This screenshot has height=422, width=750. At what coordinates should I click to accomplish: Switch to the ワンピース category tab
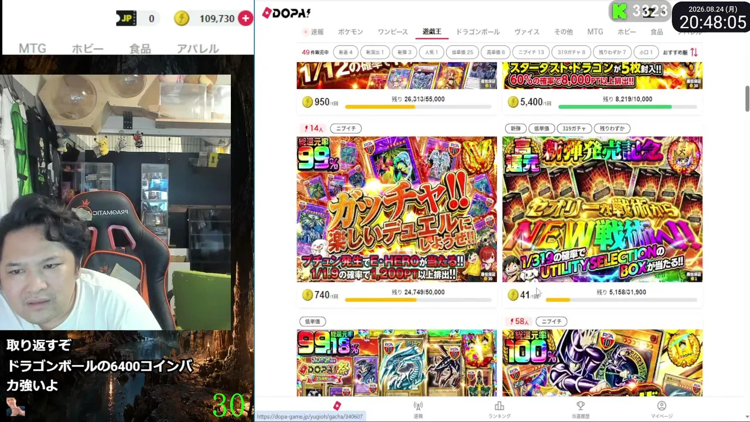click(393, 32)
